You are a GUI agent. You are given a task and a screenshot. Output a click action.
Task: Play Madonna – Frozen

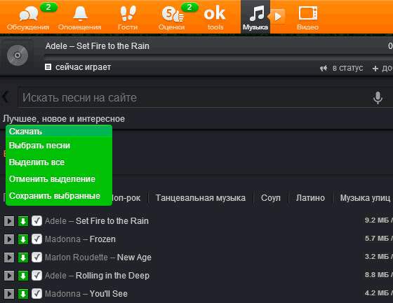point(9,239)
